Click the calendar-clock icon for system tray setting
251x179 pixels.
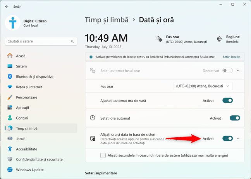point(93,138)
